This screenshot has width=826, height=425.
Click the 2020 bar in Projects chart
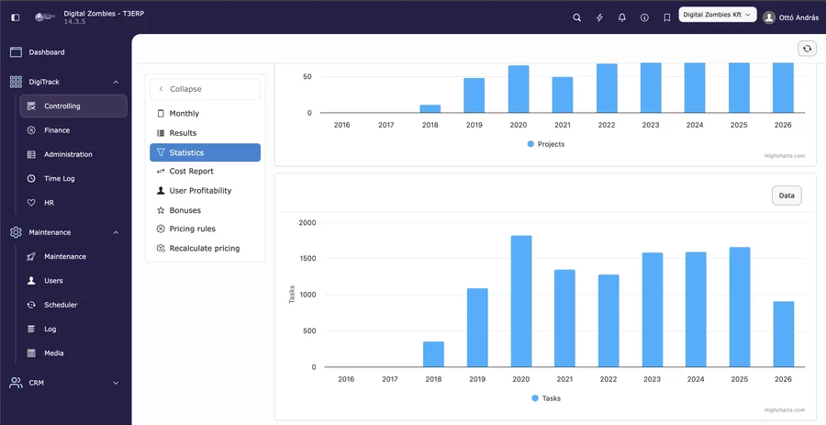[519, 89]
